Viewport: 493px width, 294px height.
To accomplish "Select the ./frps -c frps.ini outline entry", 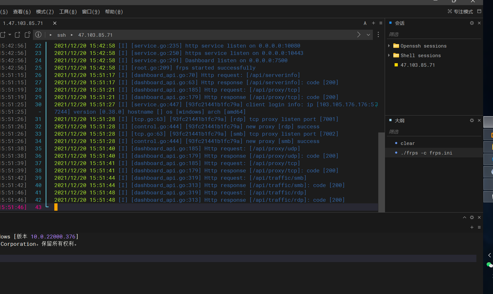I will (427, 153).
